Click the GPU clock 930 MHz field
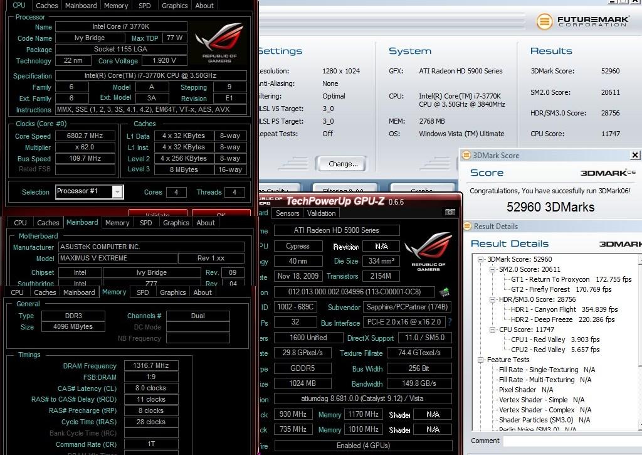The width and height of the screenshot is (642, 455). pyautogui.click(x=293, y=414)
